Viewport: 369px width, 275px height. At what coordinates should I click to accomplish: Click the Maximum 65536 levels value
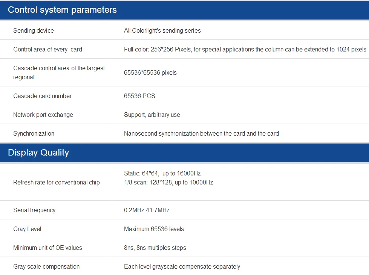[x=154, y=229]
